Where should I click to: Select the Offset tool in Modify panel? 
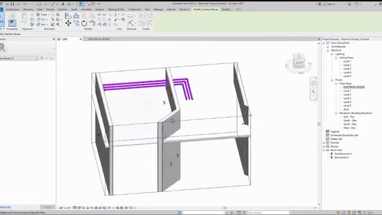[x=76, y=16]
